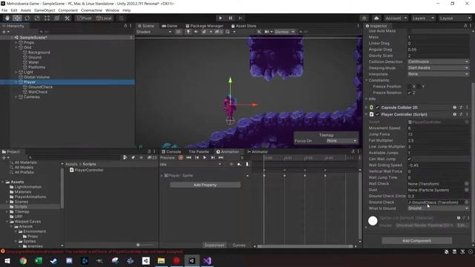Select the Hand tool in the toolbar

[x=7, y=18]
